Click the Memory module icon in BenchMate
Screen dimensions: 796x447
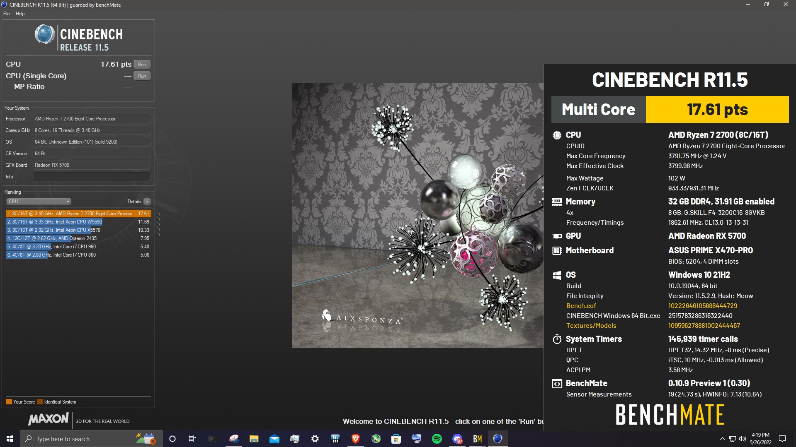click(557, 202)
